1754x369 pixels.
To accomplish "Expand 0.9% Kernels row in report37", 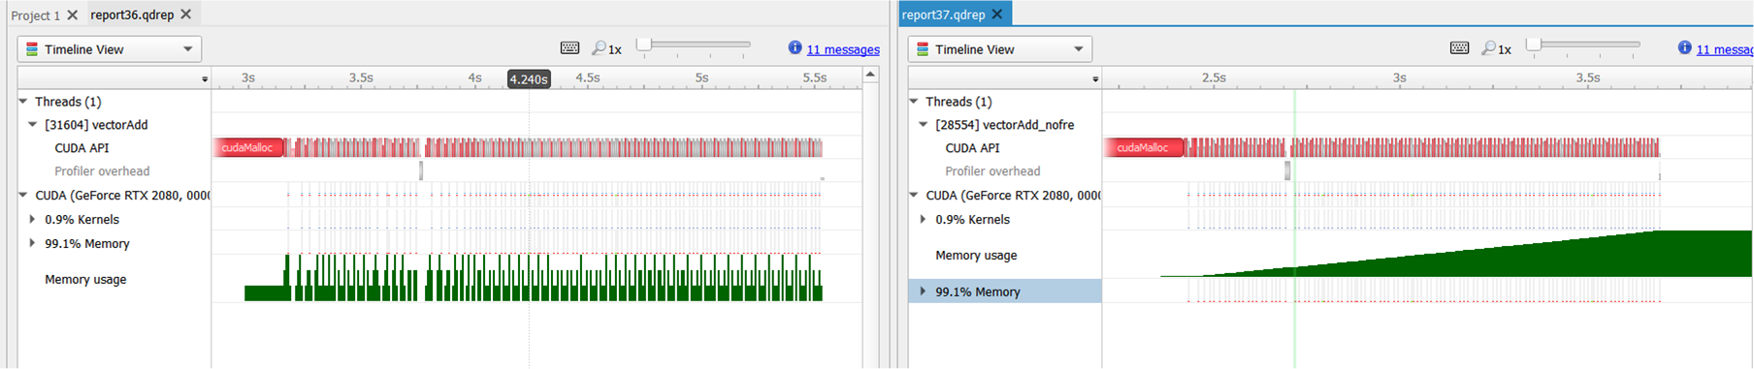I will (x=924, y=219).
